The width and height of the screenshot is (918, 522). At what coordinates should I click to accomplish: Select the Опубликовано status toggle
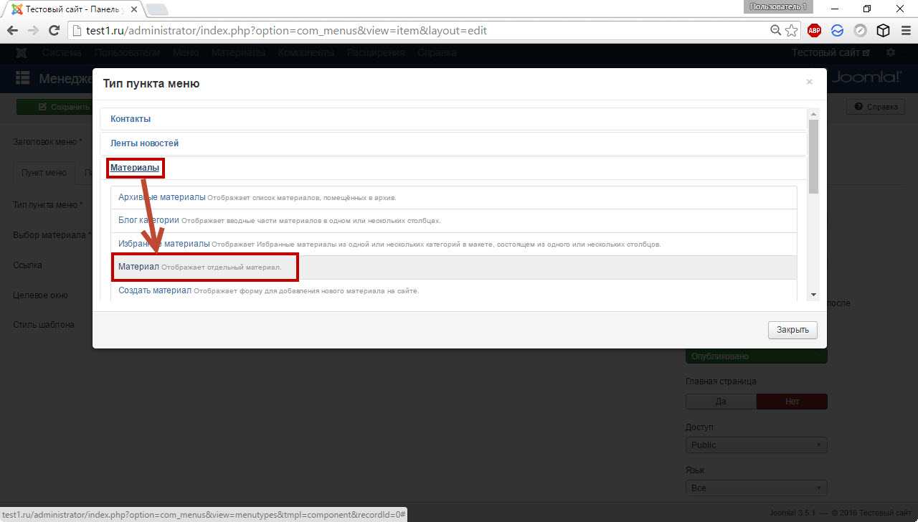(x=756, y=356)
